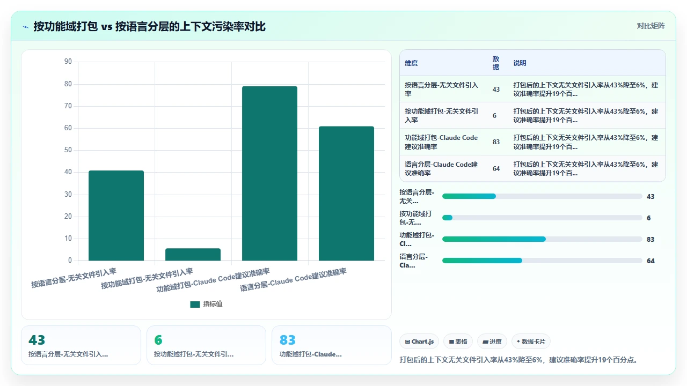Select the Chart.js tag chip
This screenshot has width=687, height=386.
419,342
